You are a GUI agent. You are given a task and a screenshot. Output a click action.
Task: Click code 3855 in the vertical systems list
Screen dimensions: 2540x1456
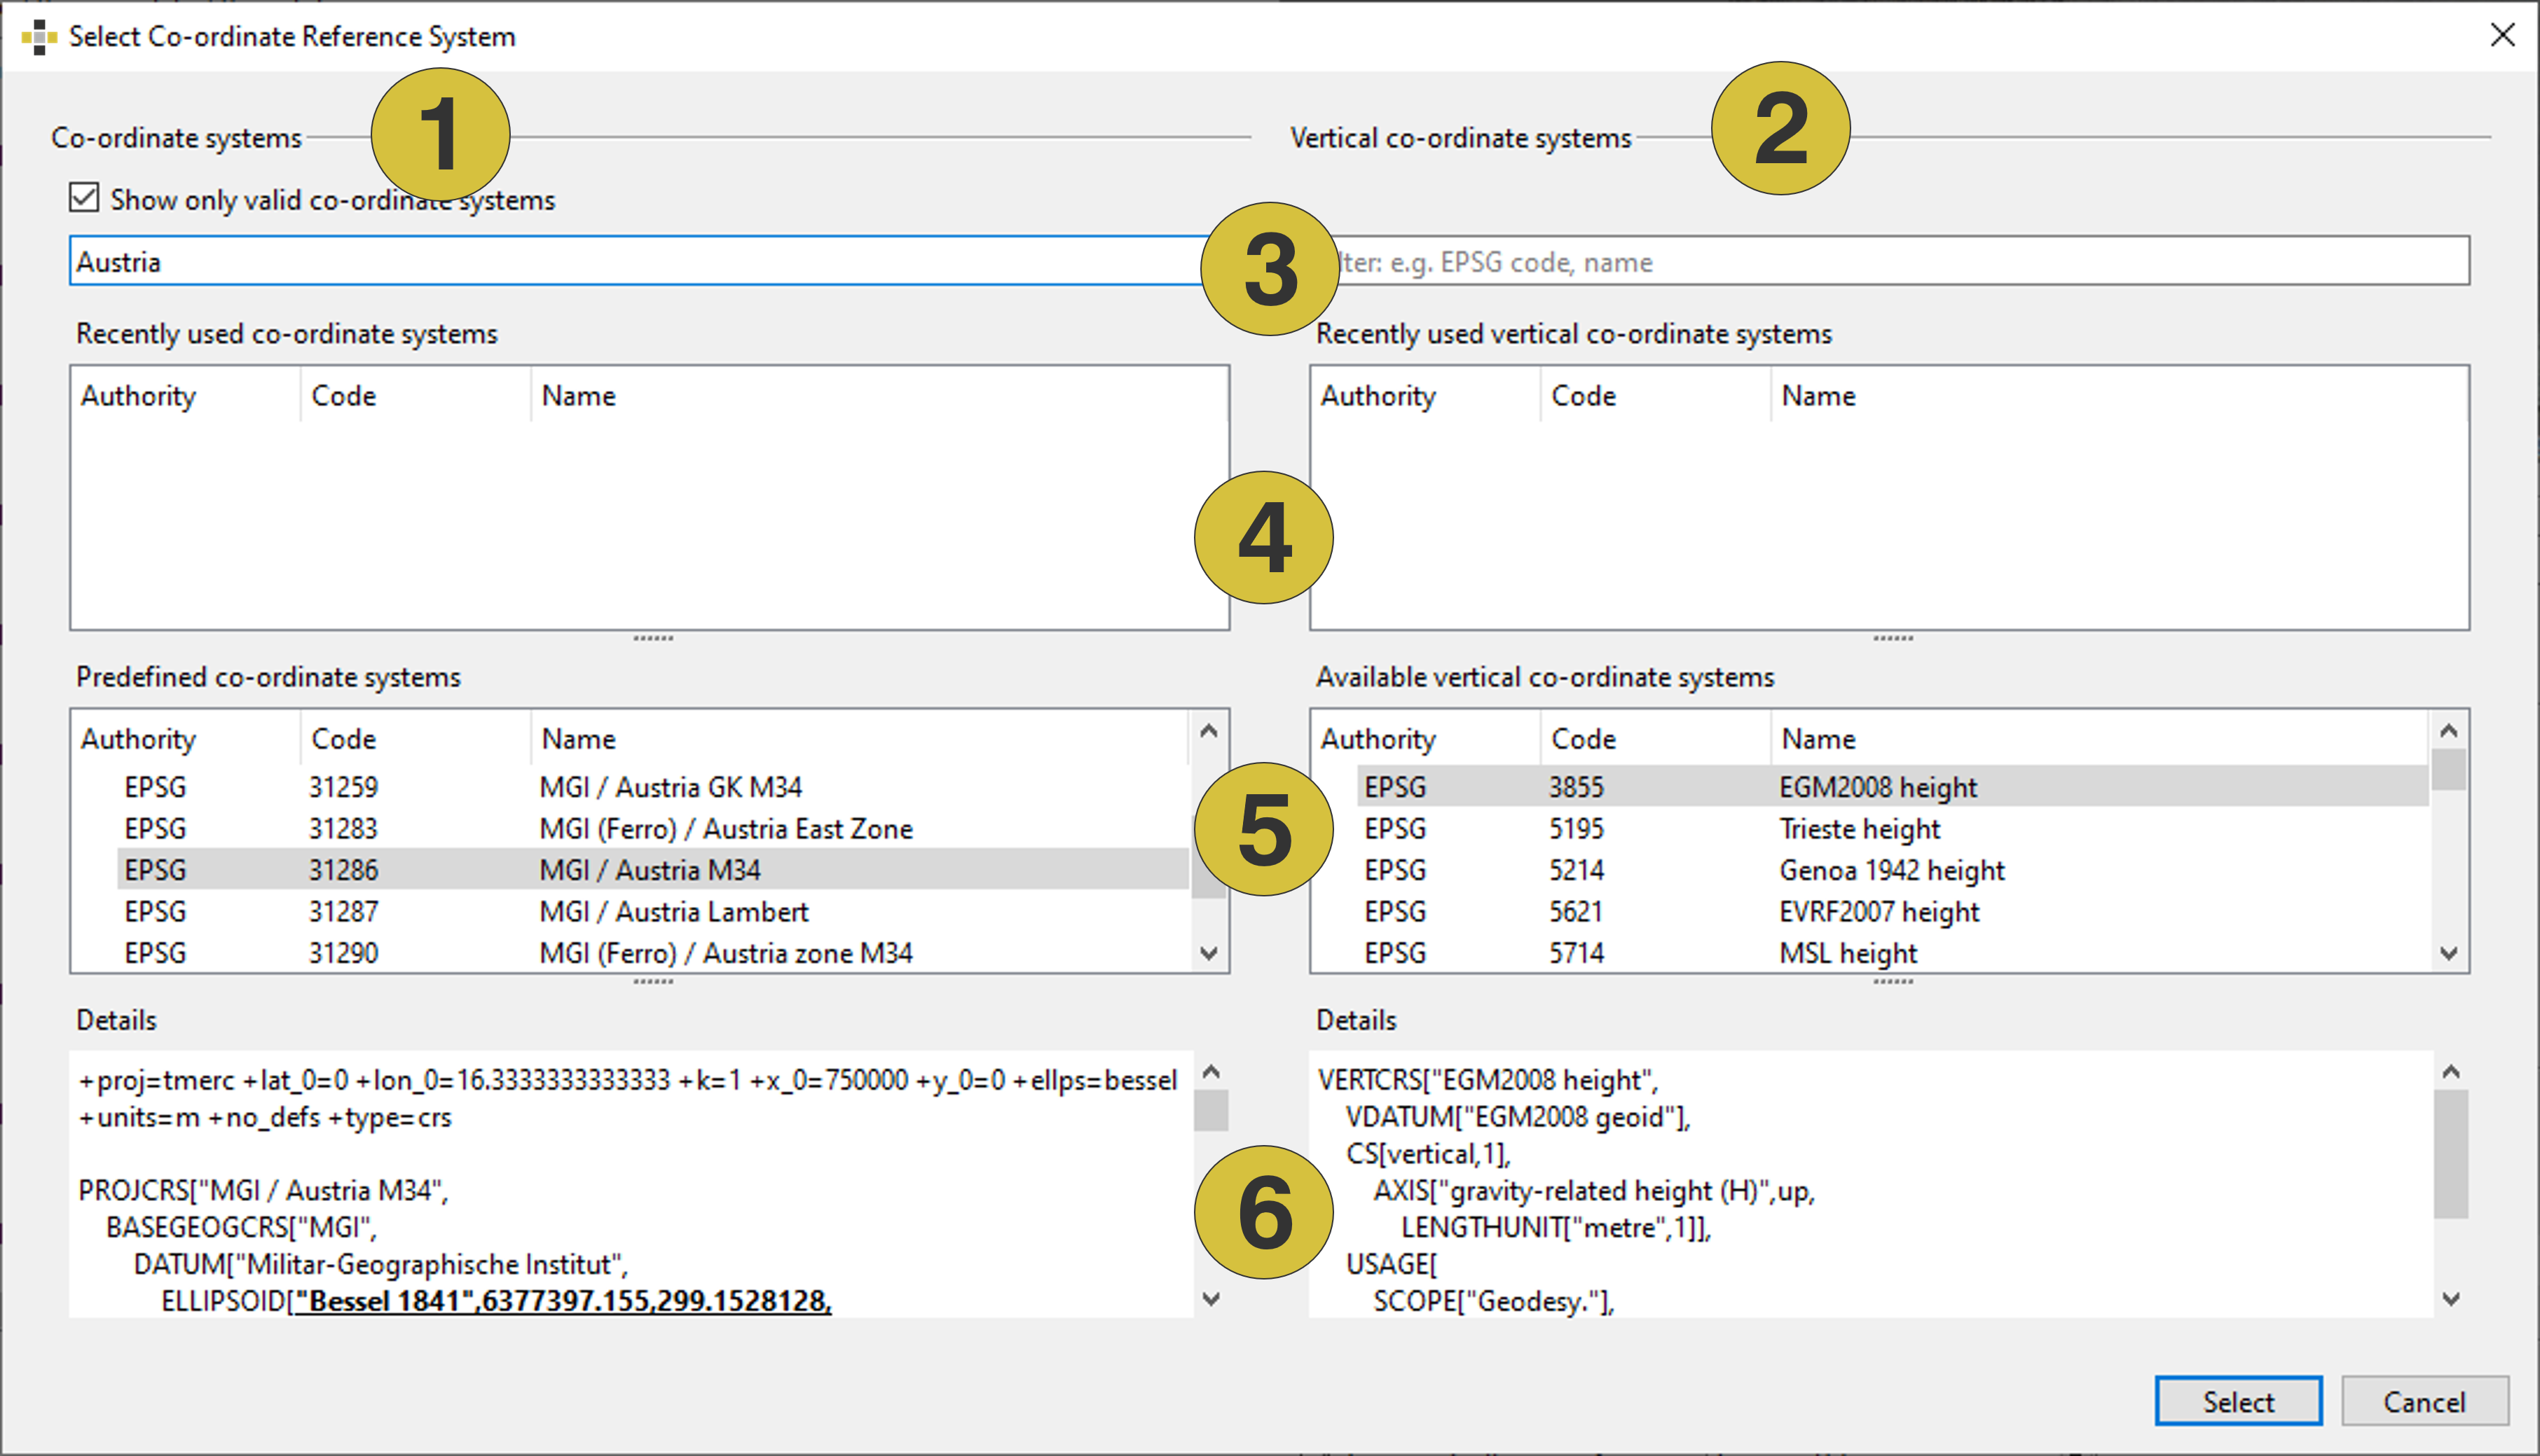1576,787
